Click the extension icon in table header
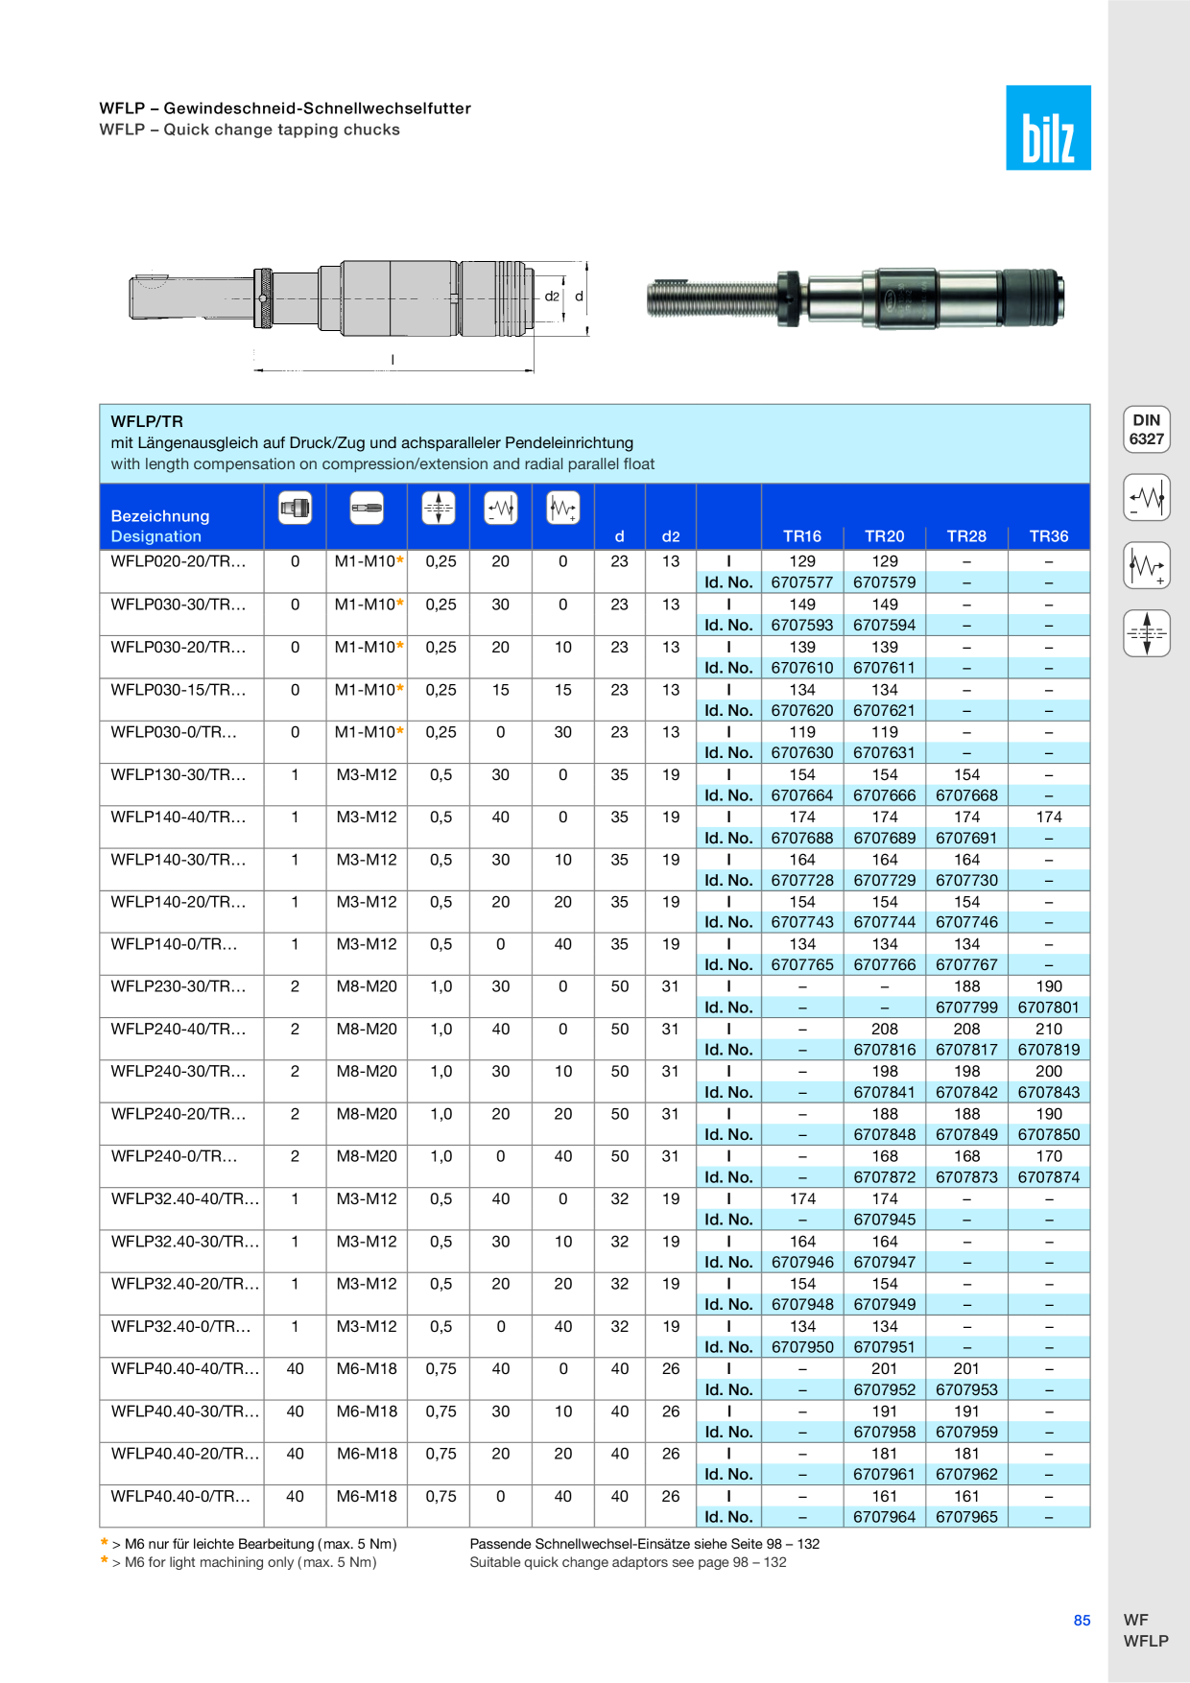This screenshot has width=1190, height=1683. [563, 507]
